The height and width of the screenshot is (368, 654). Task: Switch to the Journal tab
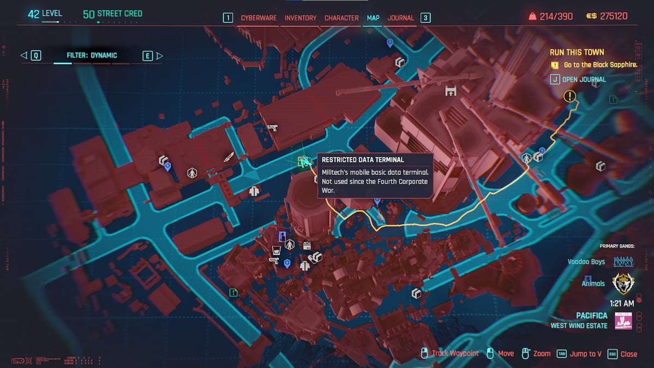[x=401, y=17]
